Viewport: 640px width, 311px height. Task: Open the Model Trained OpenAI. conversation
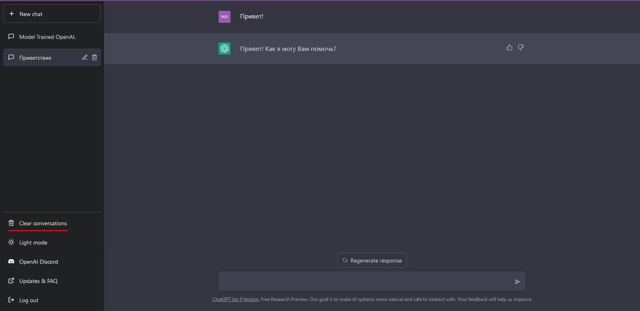52,37
